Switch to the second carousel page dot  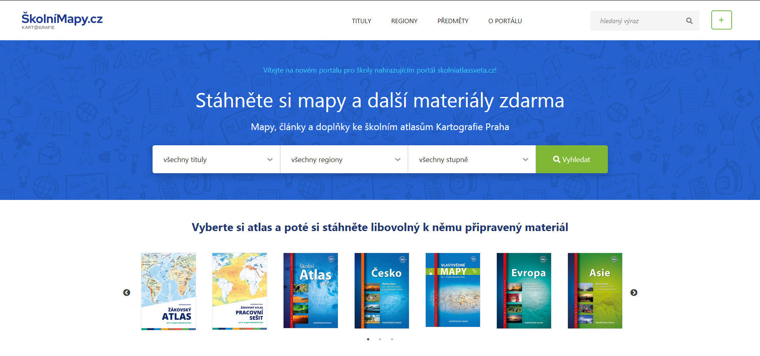tap(380, 339)
